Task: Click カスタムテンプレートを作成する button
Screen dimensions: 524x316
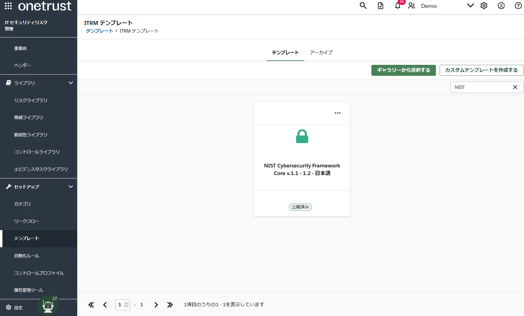Action: pos(481,70)
